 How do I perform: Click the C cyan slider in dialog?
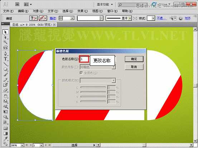click(x=93, y=87)
